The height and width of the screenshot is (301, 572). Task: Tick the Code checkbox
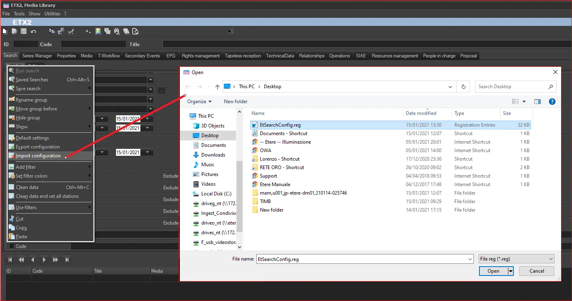[x=12, y=246]
